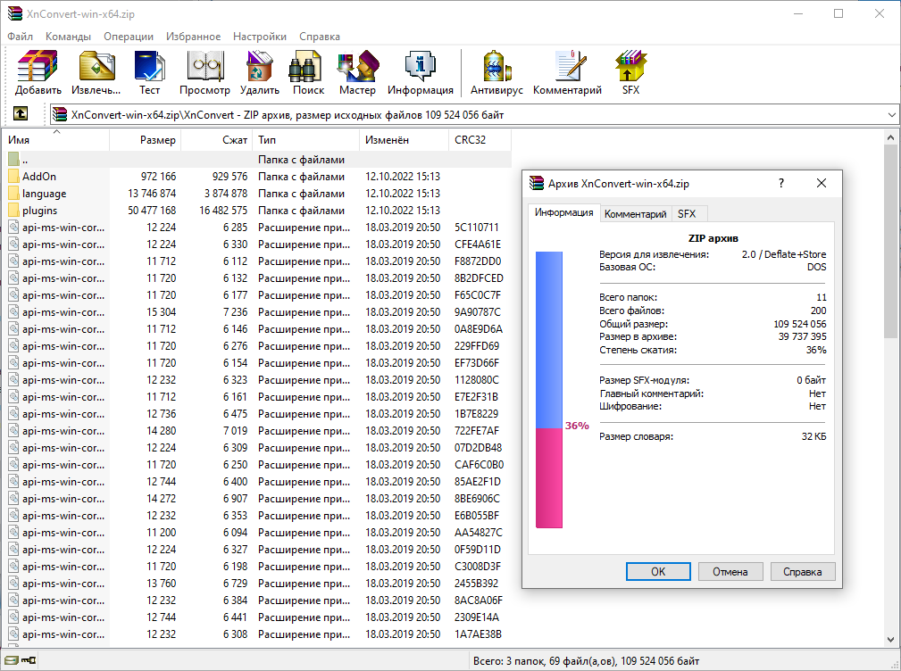Switch to the Информация tab

pos(563,212)
